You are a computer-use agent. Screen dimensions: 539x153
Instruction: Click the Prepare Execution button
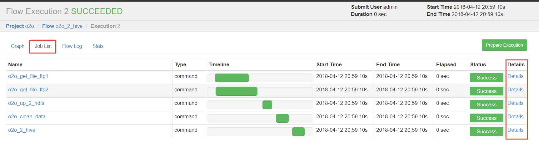pyautogui.click(x=504, y=45)
